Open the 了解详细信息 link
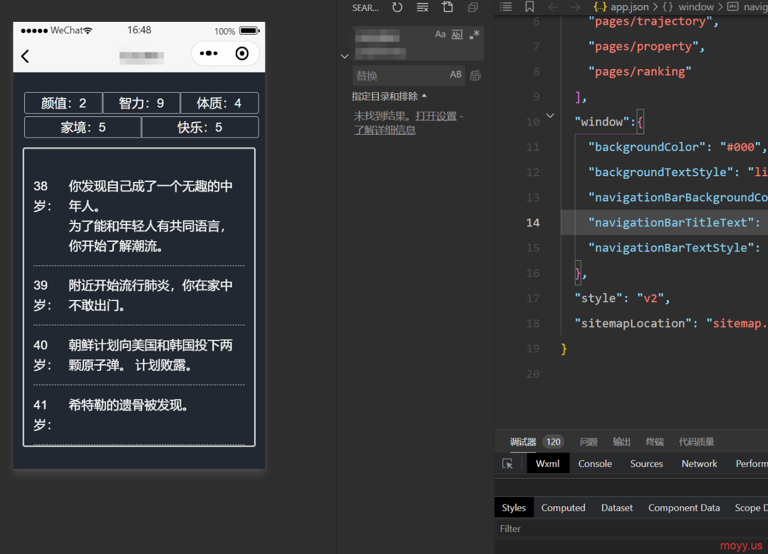768x554 pixels. pos(385,130)
